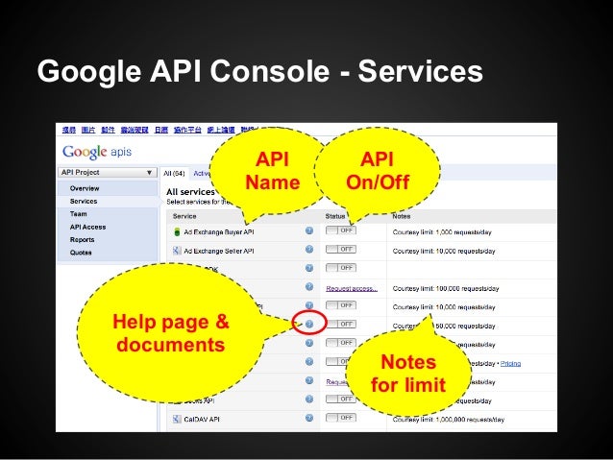
Task: Click 'Courtesy limit: 1,000,000 requests/day' note
Action: pos(449,420)
